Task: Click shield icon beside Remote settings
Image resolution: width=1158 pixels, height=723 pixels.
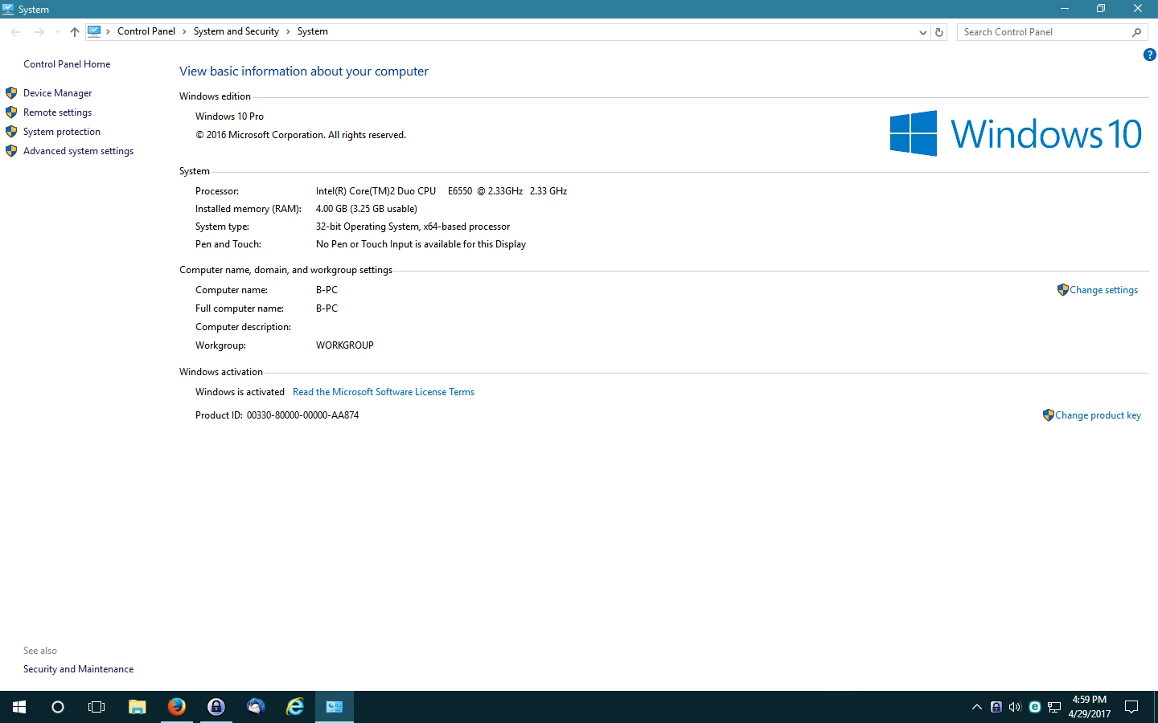Action: click(11, 112)
